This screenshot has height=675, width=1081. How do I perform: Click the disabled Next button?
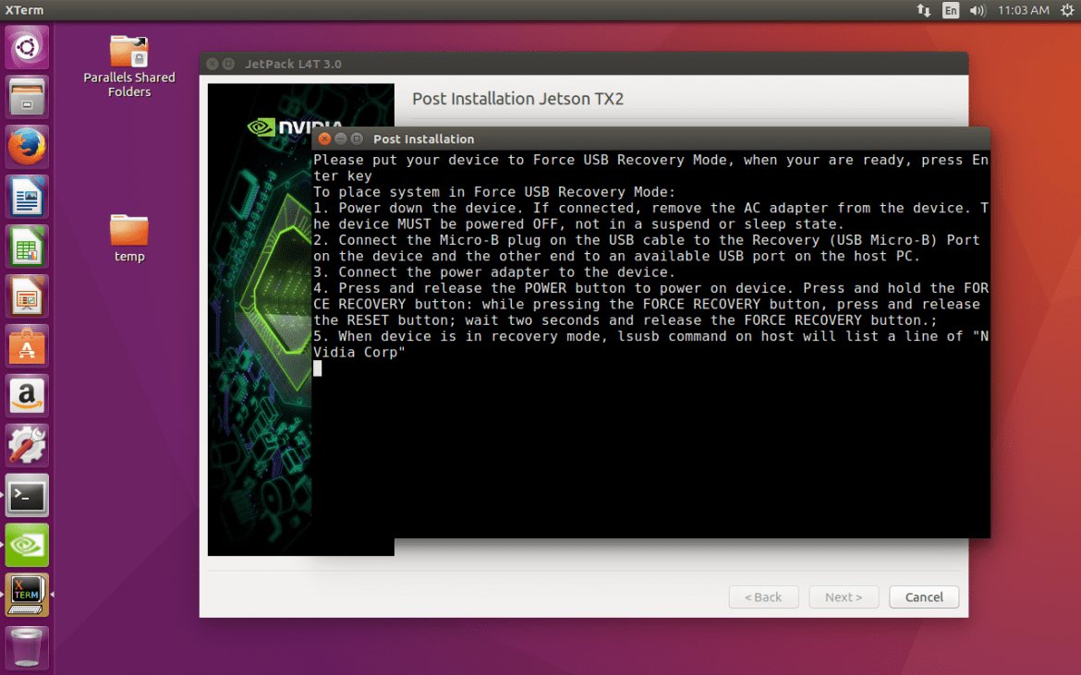coord(844,597)
